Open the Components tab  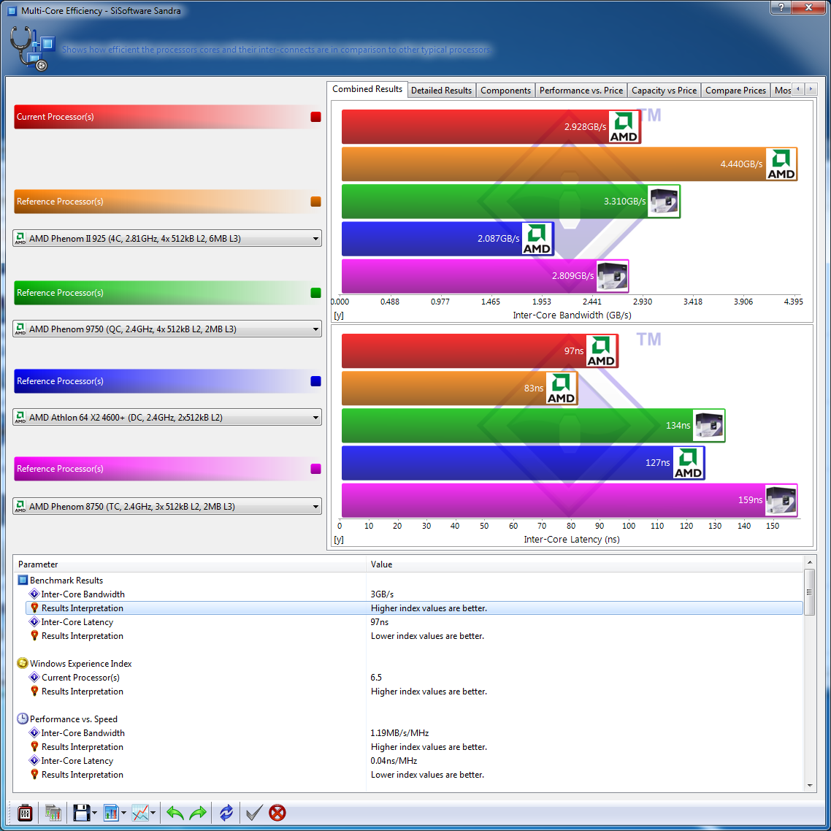coord(505,91)
